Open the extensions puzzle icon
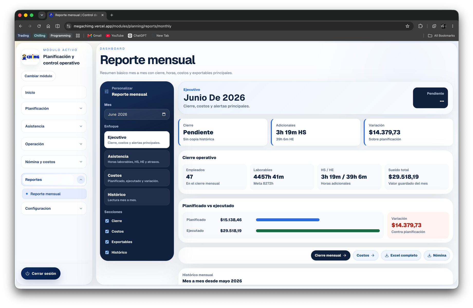Viewport: 473px width, 308px height. tap(420, 26)
